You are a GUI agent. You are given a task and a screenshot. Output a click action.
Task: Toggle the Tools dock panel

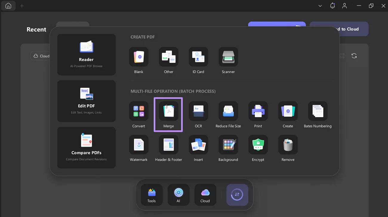[x=152, y=195]
